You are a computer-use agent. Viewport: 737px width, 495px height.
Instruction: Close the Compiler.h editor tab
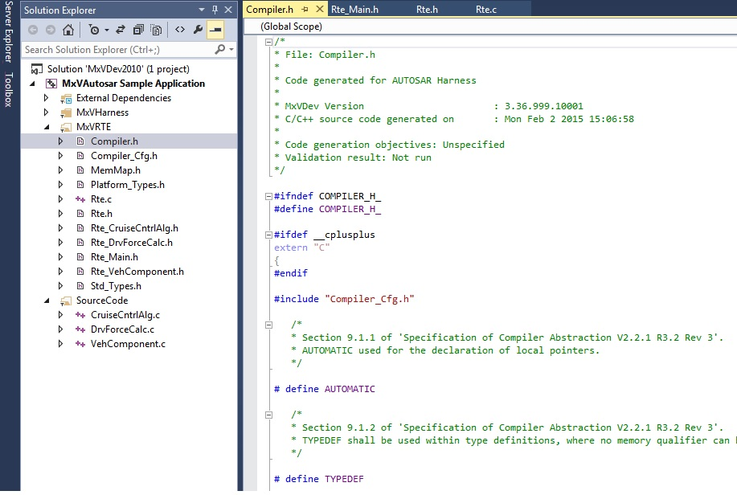click(320, 10)
